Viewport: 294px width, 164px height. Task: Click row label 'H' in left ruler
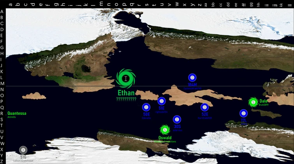(2, 54)
